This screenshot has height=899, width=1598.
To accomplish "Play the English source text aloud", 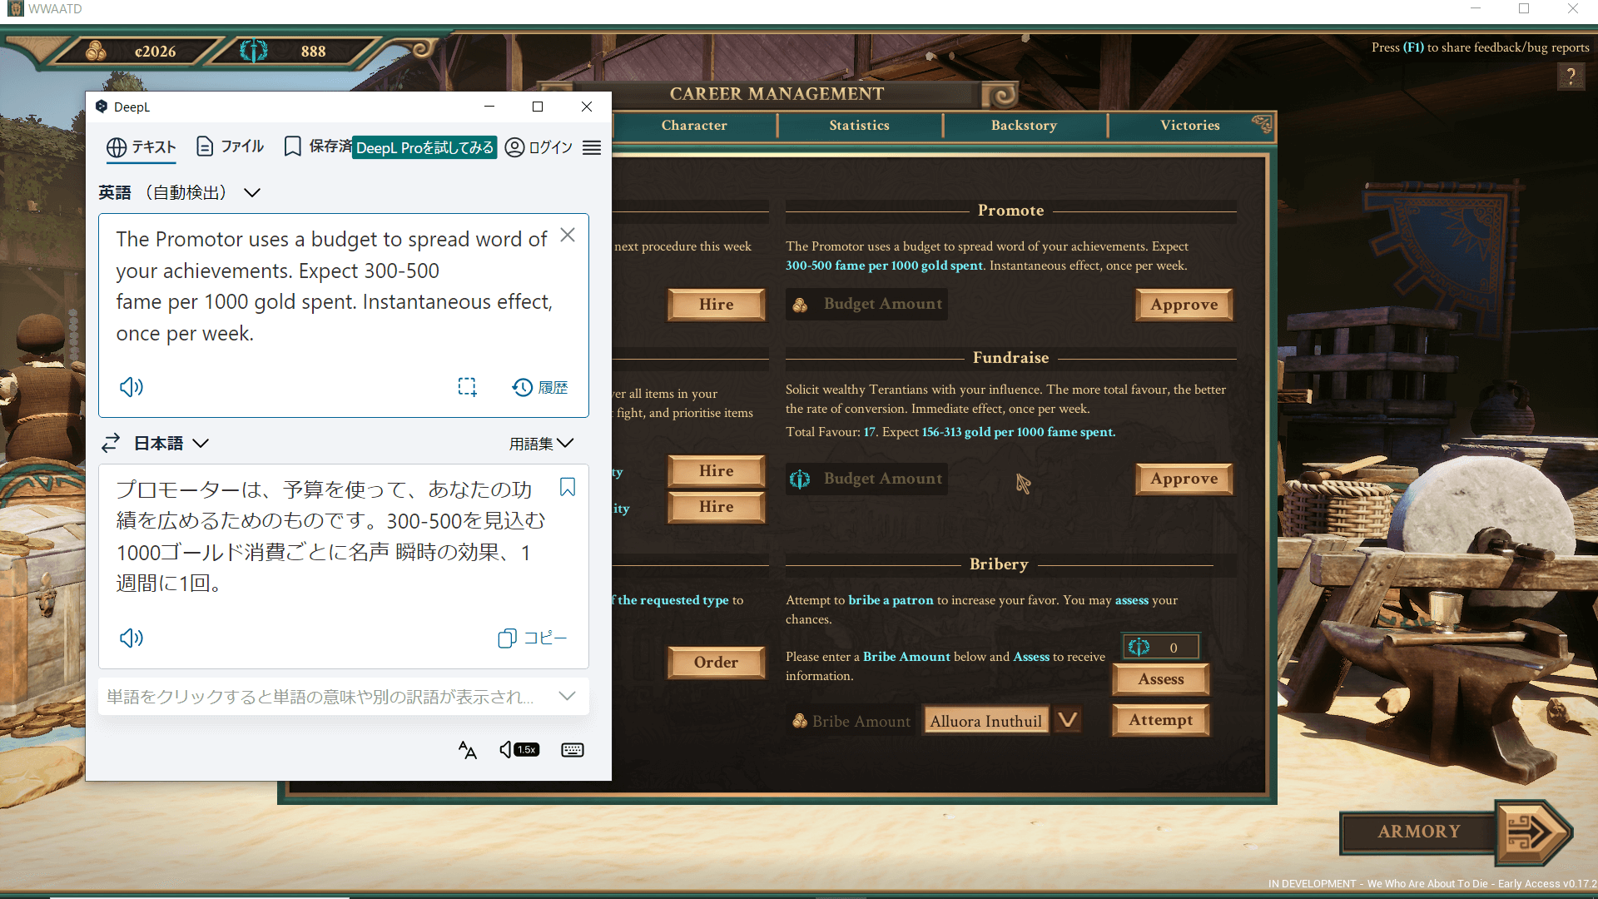I will [131, 386].
